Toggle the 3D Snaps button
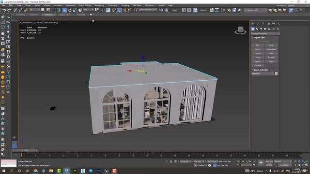This screenshot has width=310, height=174. point(114,10)
